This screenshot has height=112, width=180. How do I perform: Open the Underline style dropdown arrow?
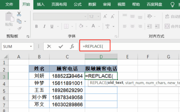coord(58,27)
